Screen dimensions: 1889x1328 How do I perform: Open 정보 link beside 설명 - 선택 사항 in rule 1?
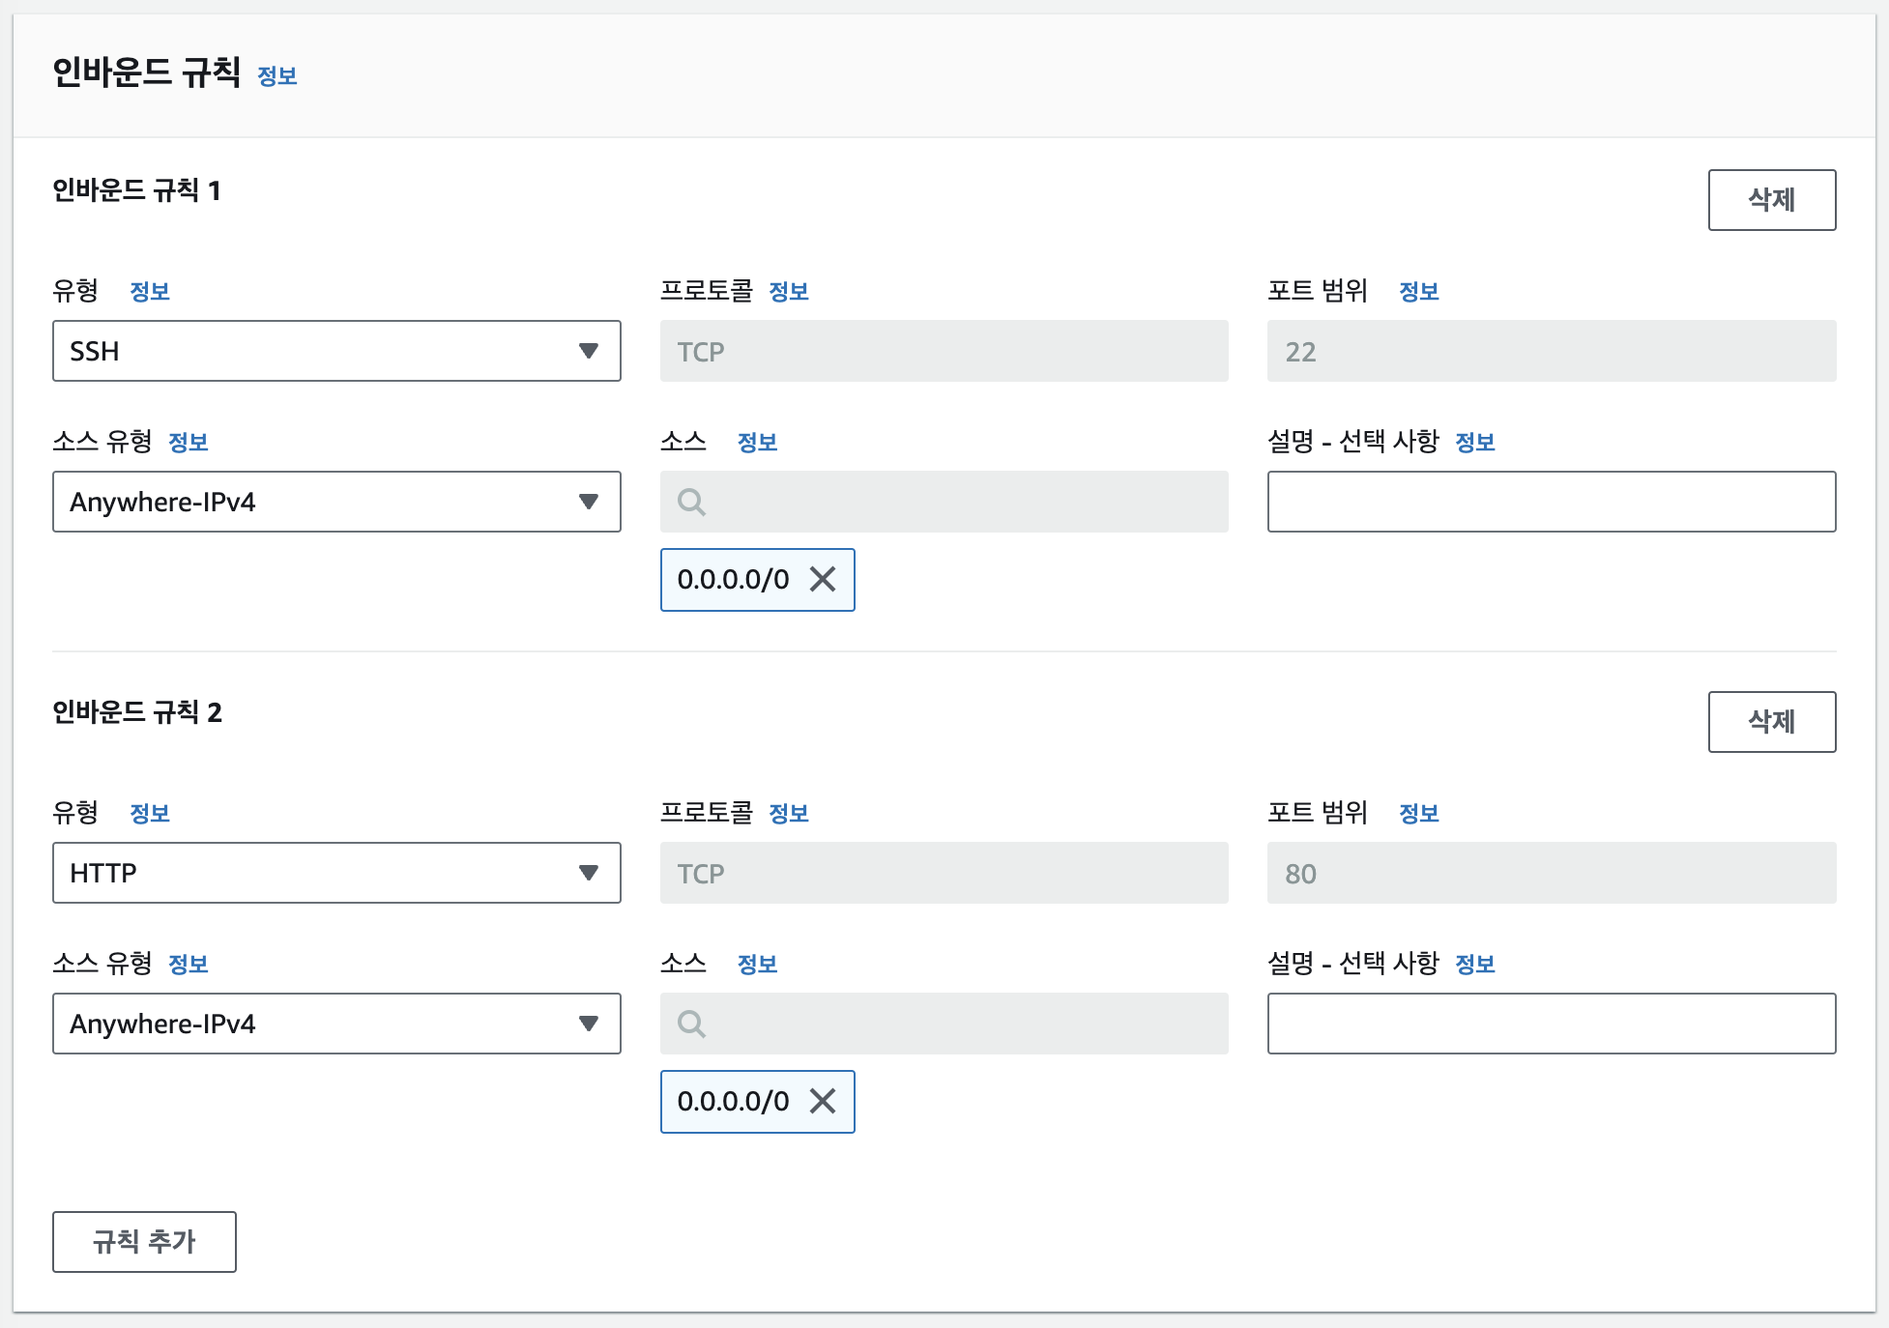[1474, 442]
